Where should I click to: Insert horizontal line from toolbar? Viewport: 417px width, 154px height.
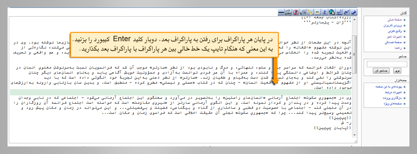pyautogui.click(x=281, y=12)
